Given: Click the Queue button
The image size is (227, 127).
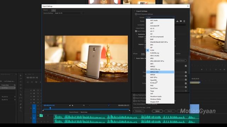Looking at the screenshot, I should click(157, 111).
